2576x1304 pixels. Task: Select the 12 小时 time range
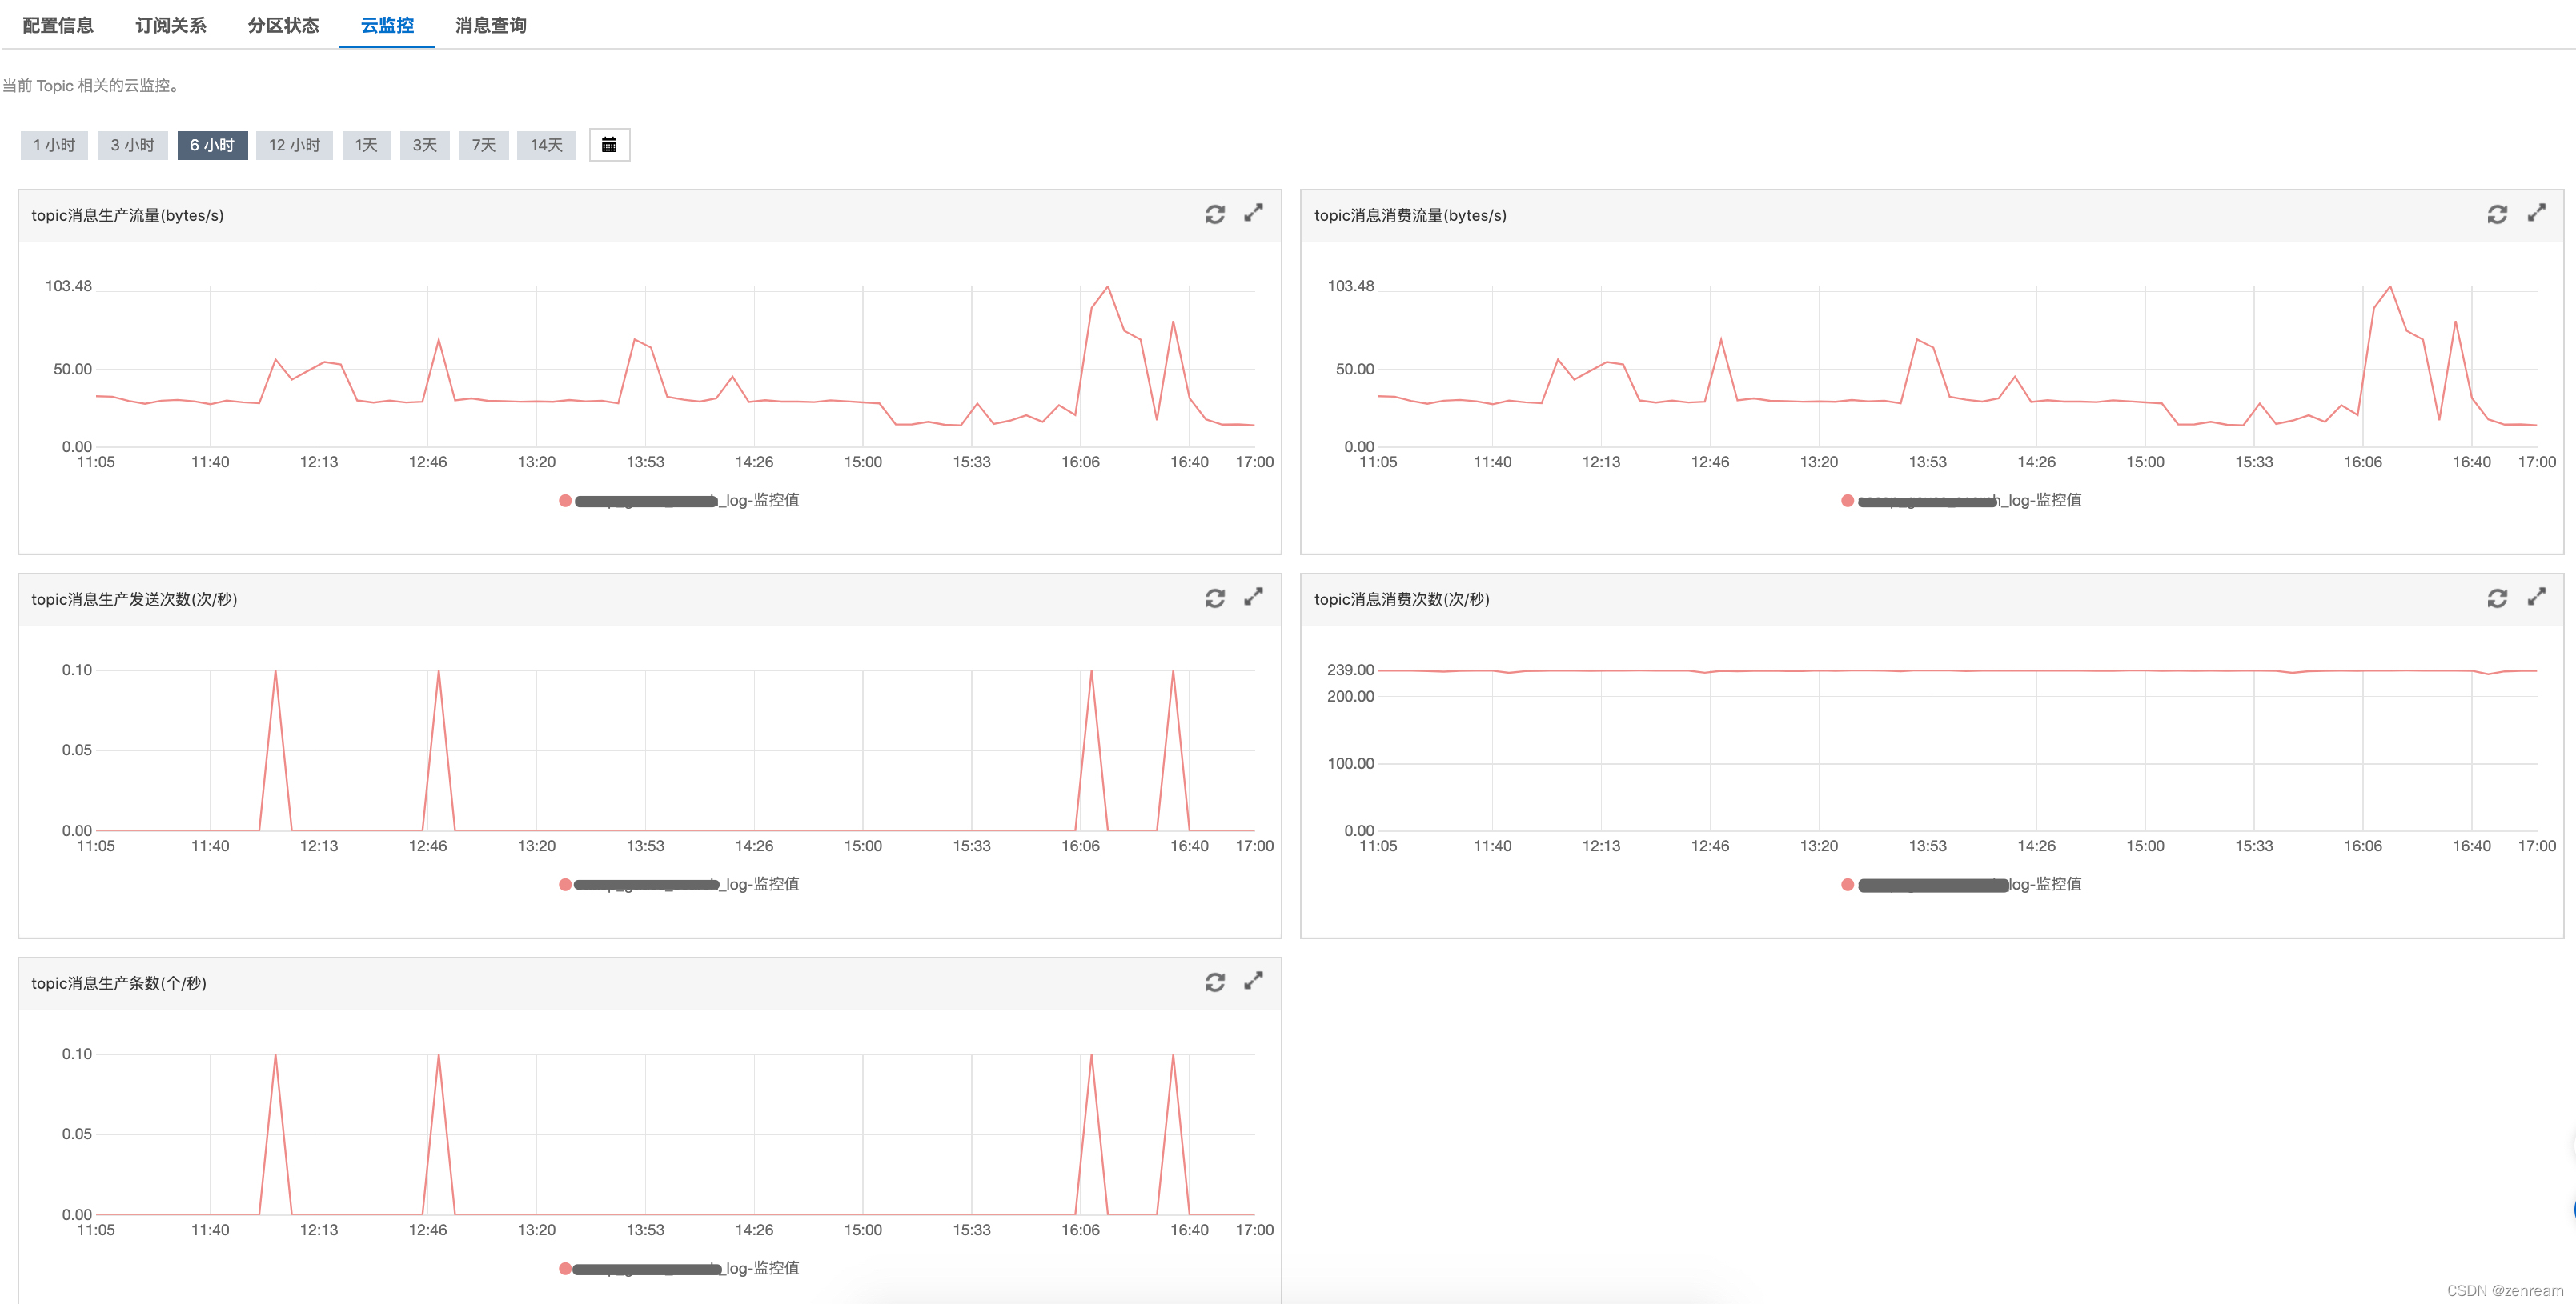(294, 145)
